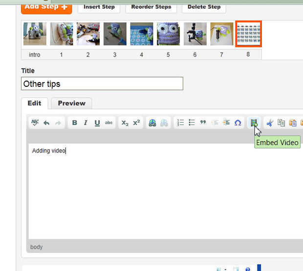
Task: Select step 6 thumbnail
Action: (x=195, y=34)
